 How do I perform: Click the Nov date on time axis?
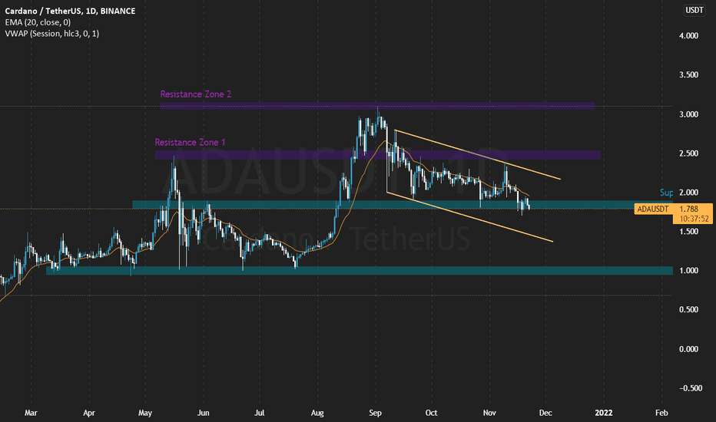(x=489, y=413)
